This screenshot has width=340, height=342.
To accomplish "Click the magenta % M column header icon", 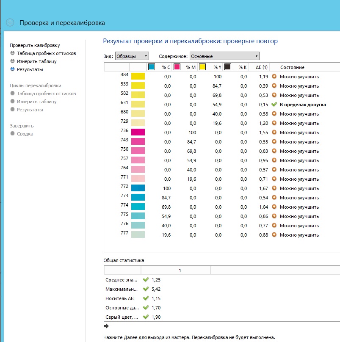I will [x=177, y=67].
